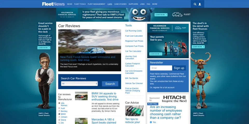The width and height of the screenshot is (249, 124).
Task: Open the site search magnifier icon
Action: [195, 4]
